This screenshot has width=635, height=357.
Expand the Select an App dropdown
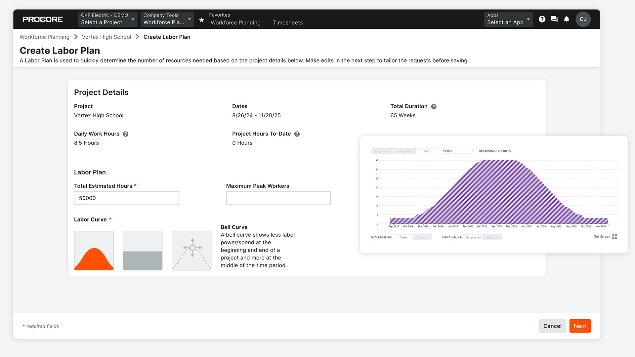pyautogui.click(x=508, y=19)
